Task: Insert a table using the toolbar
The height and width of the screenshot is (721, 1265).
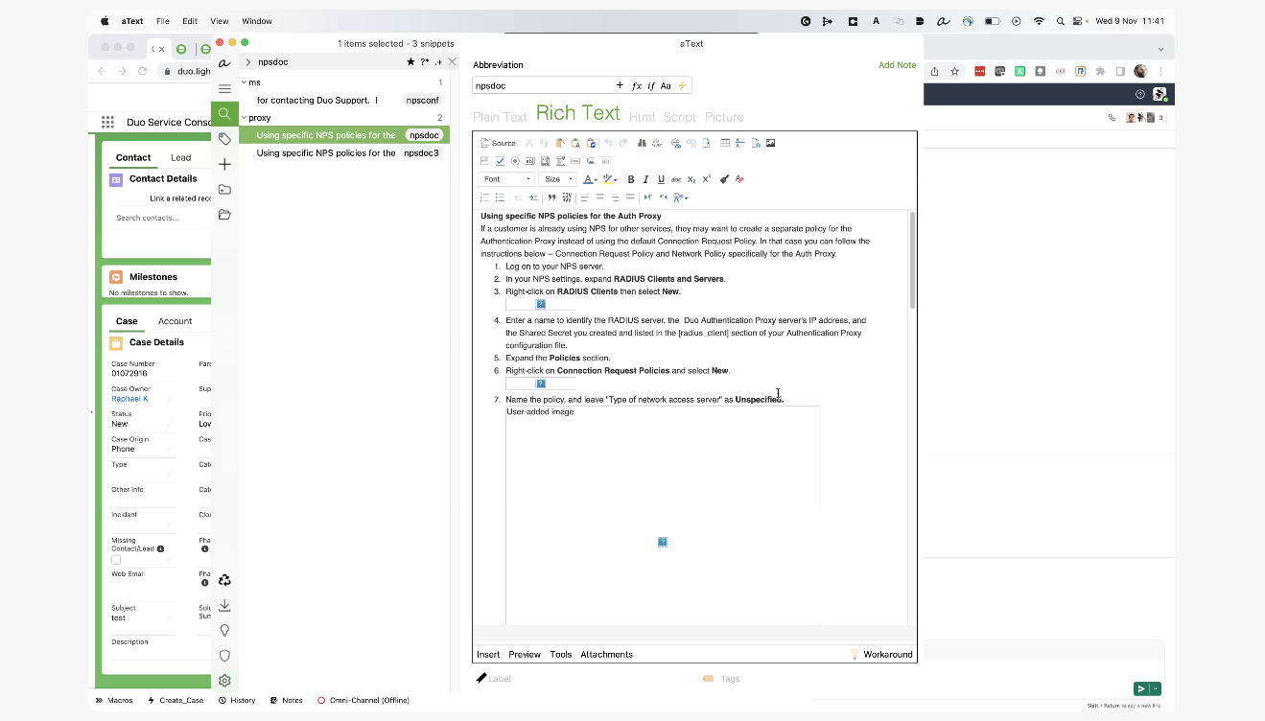Action: coord(725,143)
